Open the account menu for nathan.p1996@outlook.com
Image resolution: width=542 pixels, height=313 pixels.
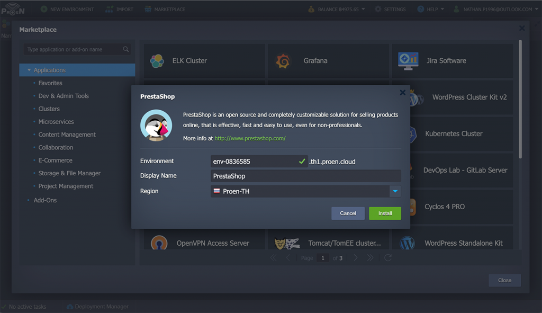click(x=496, y=10)
